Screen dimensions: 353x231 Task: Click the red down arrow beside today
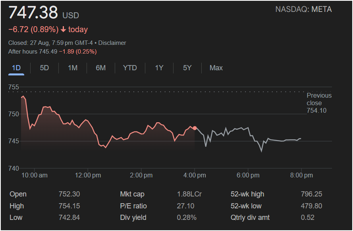click(63, 30)
